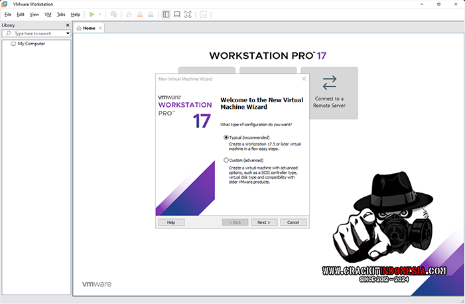465x304 pixels.
Task: Click the Help button in the wizard
Action: (x=171, y=222)
